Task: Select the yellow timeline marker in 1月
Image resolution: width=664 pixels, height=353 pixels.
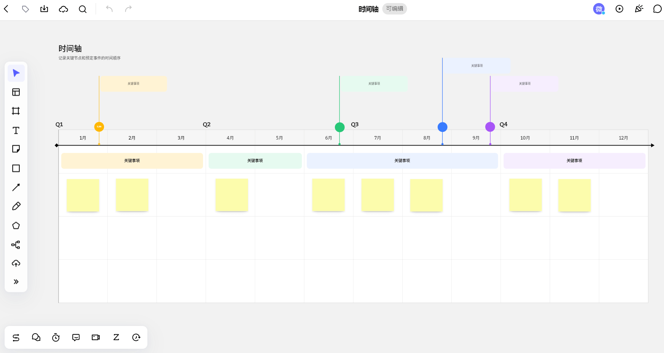Action: (99, 127)
